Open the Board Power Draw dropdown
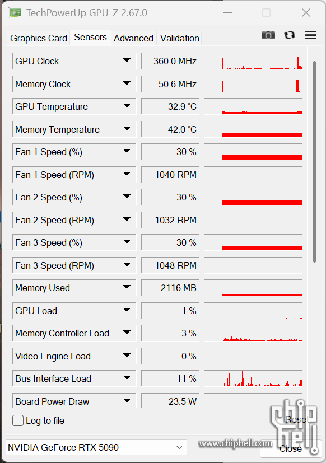The height and width of the screenshot is (463, 326). pos(127,401)
